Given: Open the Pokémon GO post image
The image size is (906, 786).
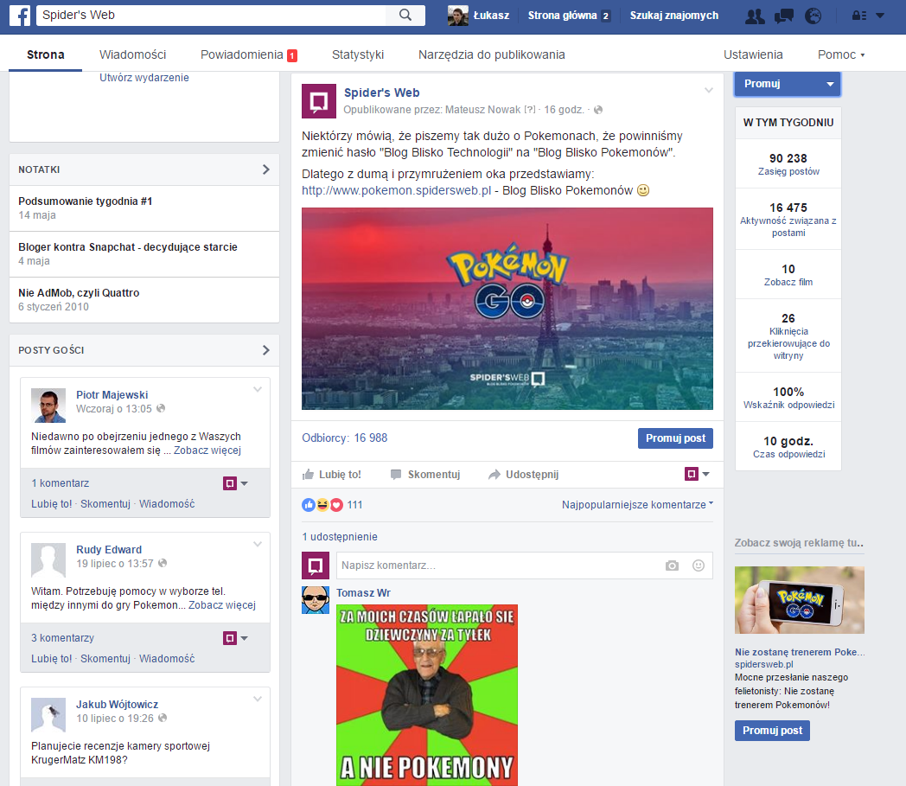Looking at the screenshot, I should pyautogui.click(x=507, y=309).
